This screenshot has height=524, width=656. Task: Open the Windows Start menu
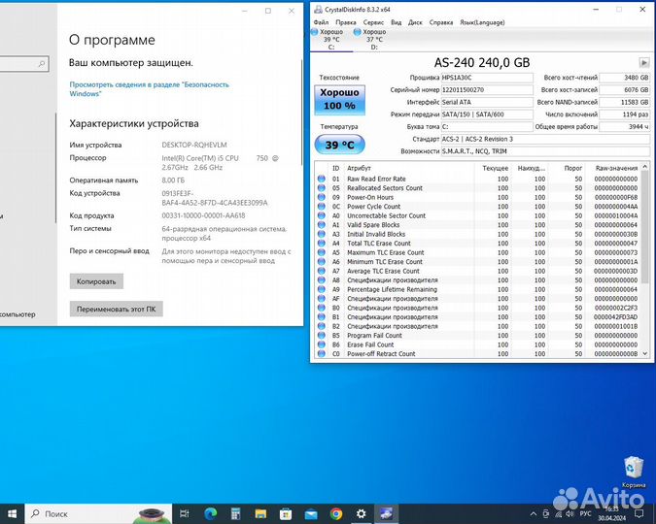[x=12, y=513]
